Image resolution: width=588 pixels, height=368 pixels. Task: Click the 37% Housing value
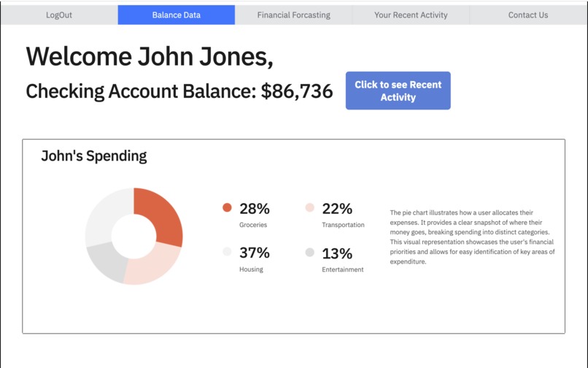click(255, 253)
